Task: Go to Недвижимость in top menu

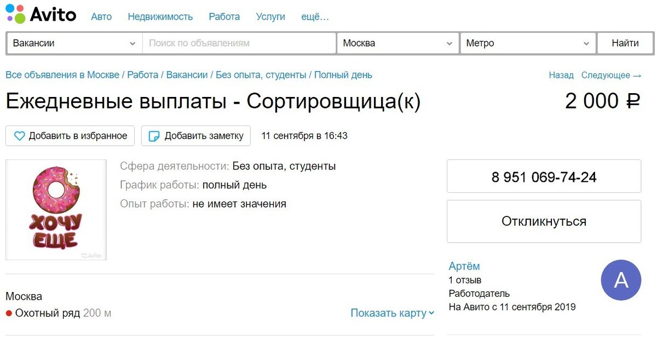Action: click(x=160, y=16)
